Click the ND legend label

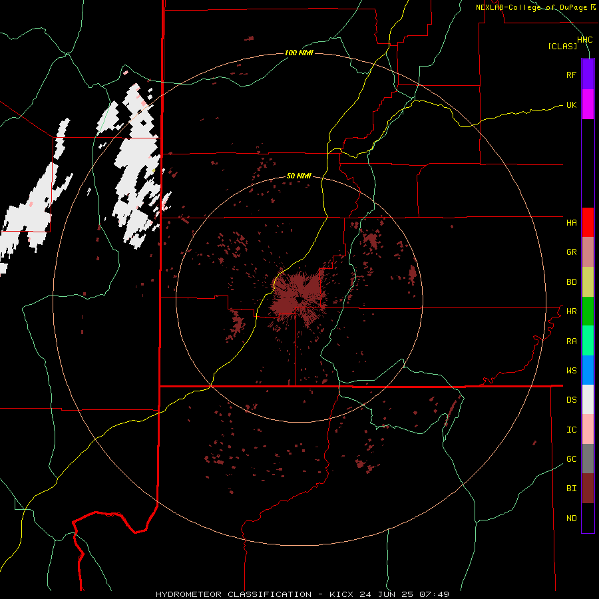(x=572, y=518)
